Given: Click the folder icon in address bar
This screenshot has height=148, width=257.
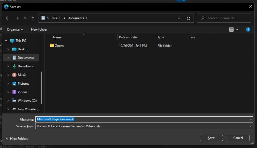Looking at the screenshot, I should [43, 18].
